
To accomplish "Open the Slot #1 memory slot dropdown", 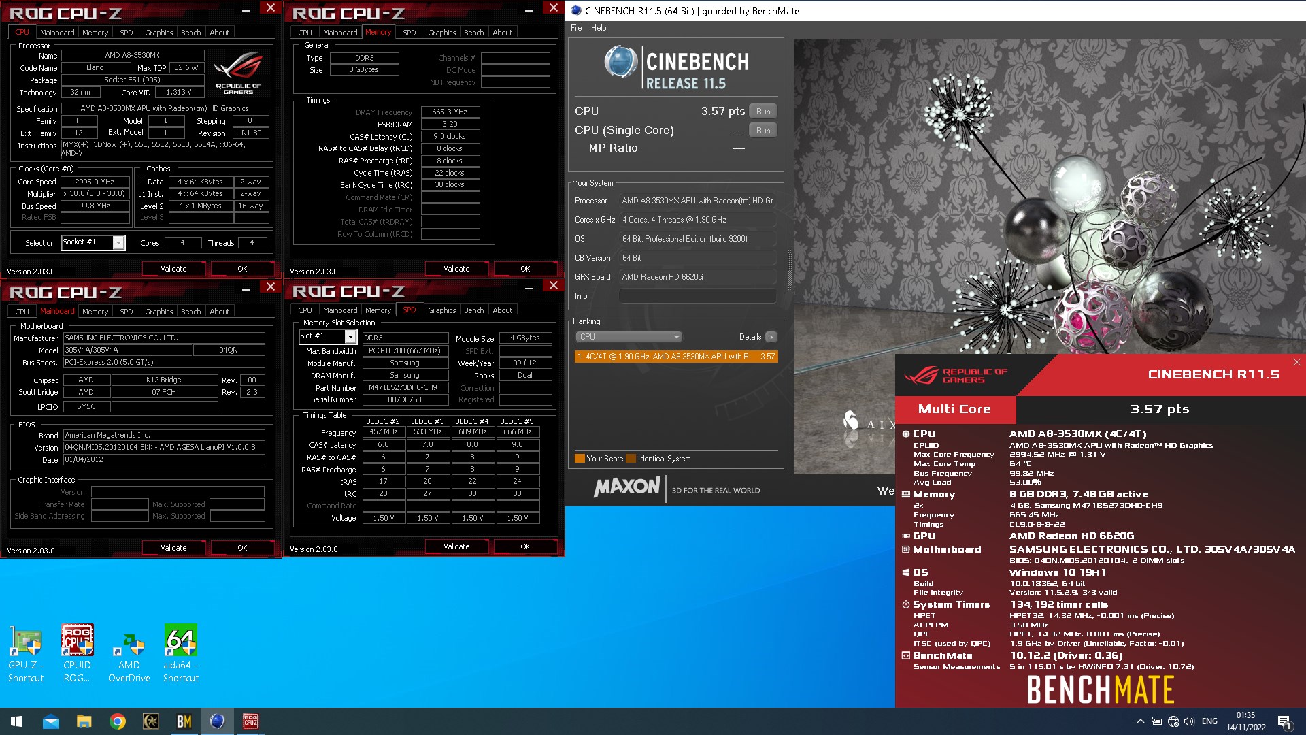I will [350, 336].
